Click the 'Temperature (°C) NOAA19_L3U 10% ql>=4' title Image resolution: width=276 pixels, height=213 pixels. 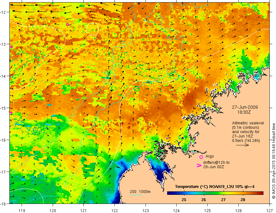tap(215, 187)
